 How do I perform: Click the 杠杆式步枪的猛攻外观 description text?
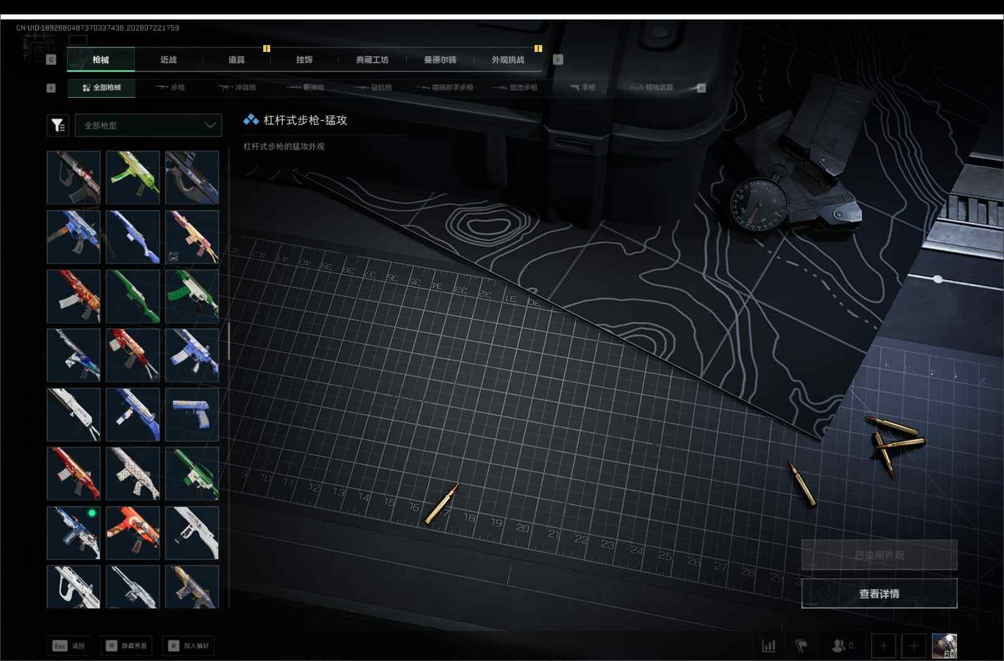click(284, 146)
